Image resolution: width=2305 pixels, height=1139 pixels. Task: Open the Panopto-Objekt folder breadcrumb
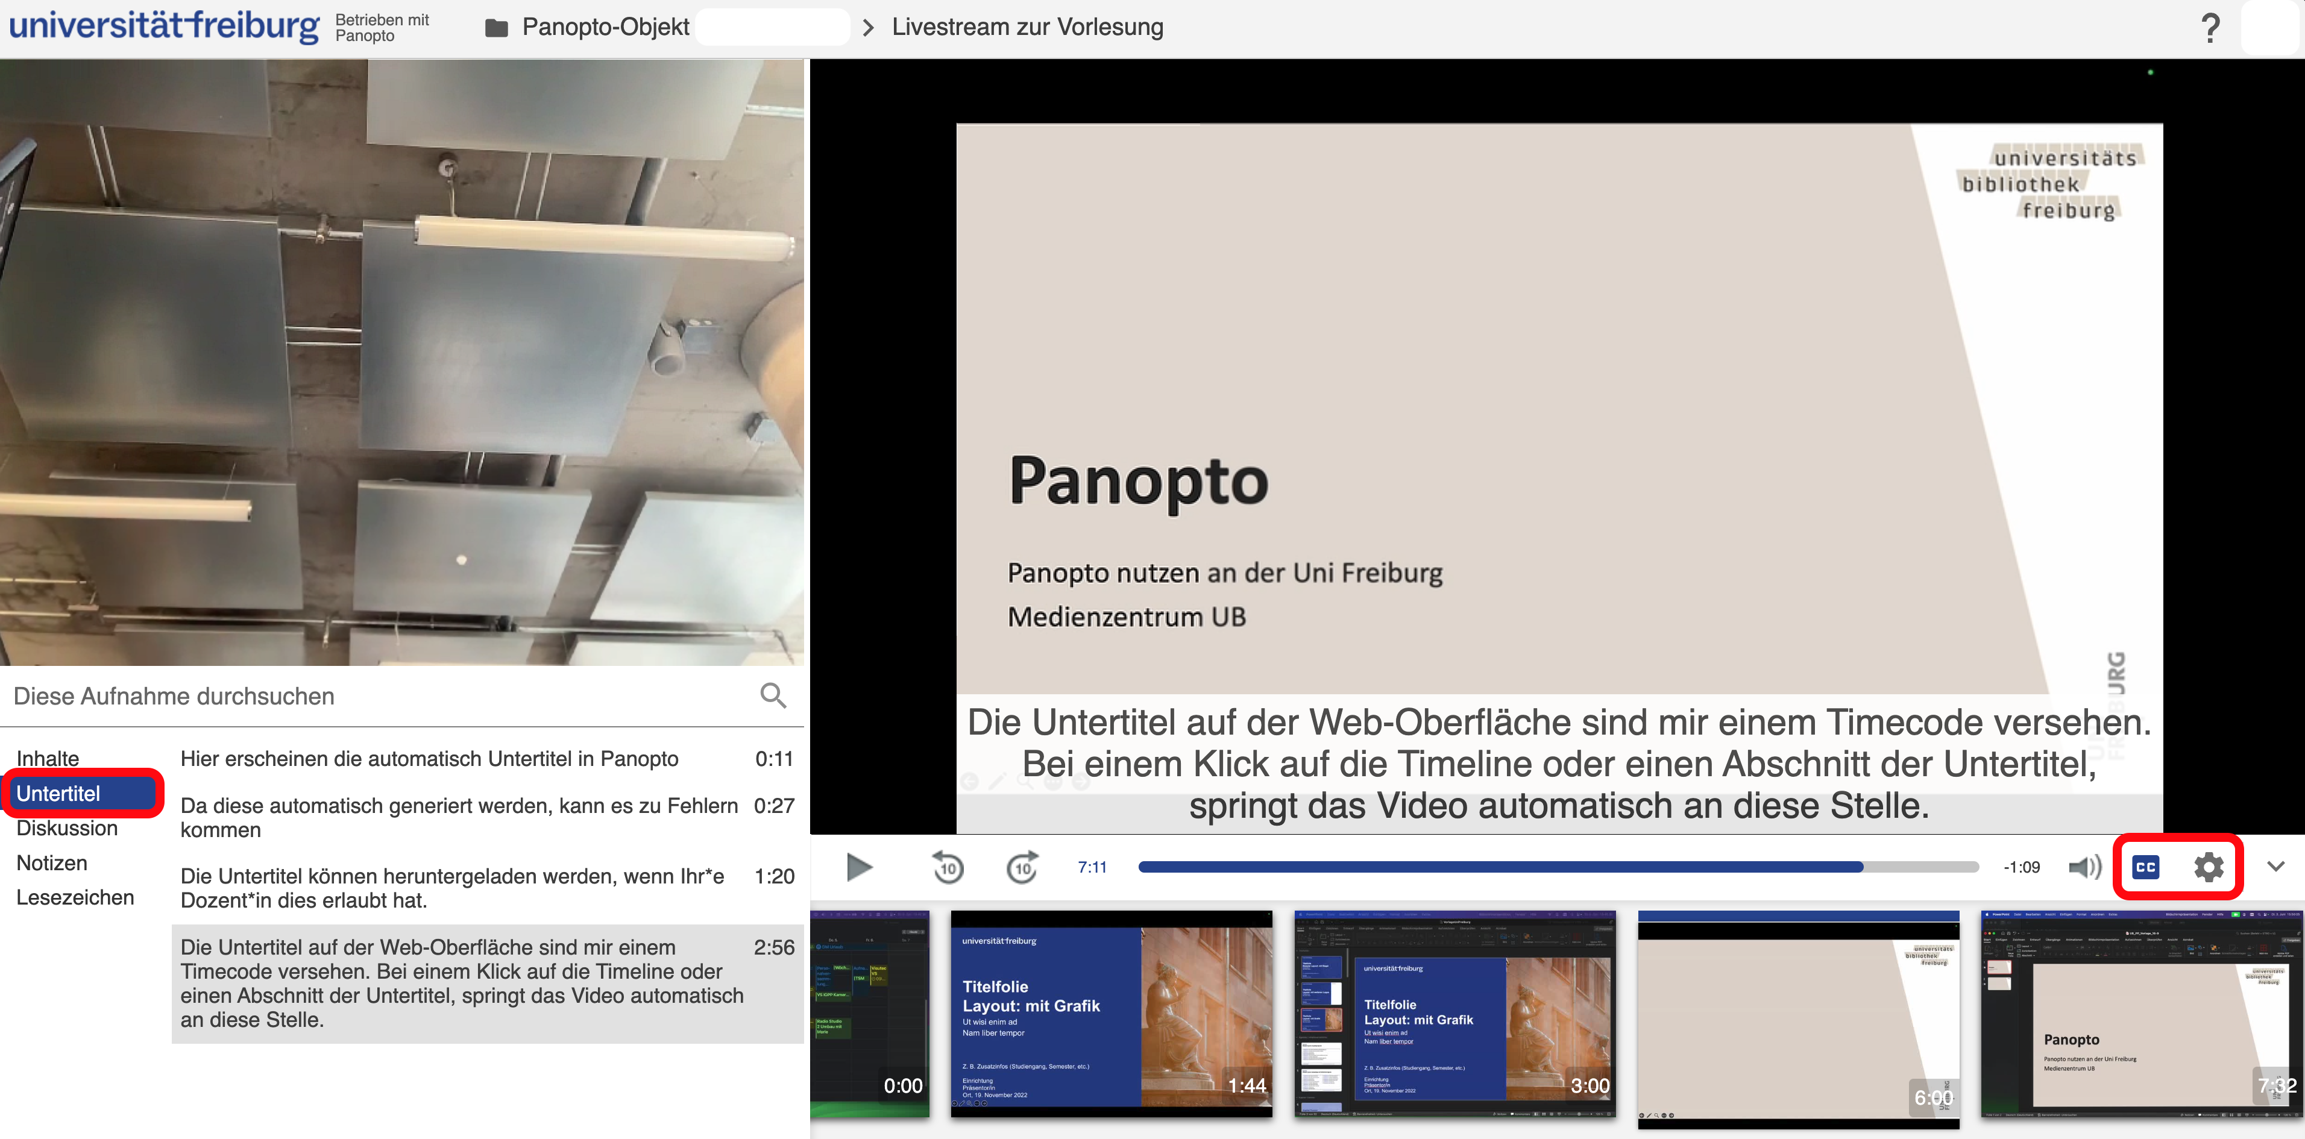605,27
